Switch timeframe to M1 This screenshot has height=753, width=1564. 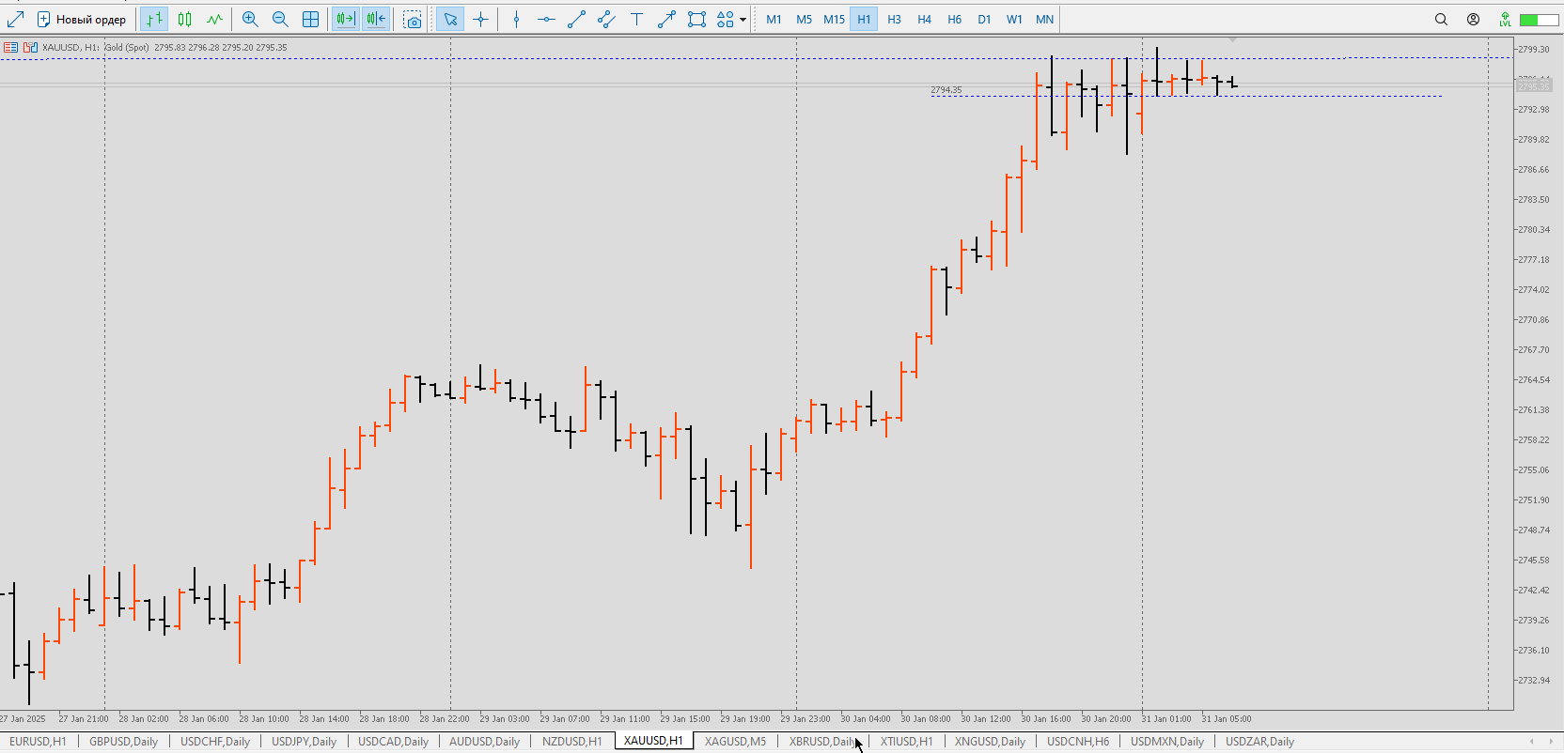774,19
